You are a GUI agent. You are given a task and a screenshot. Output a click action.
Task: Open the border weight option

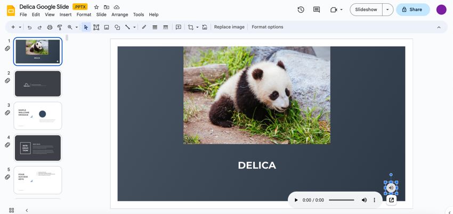pos(155,27)
